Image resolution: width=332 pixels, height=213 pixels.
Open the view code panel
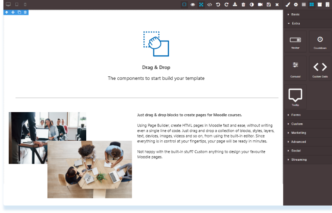(x=210, y=5)
